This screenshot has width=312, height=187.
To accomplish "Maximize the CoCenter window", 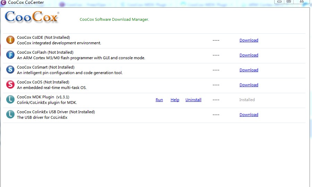I will click(x=289, y=2).
